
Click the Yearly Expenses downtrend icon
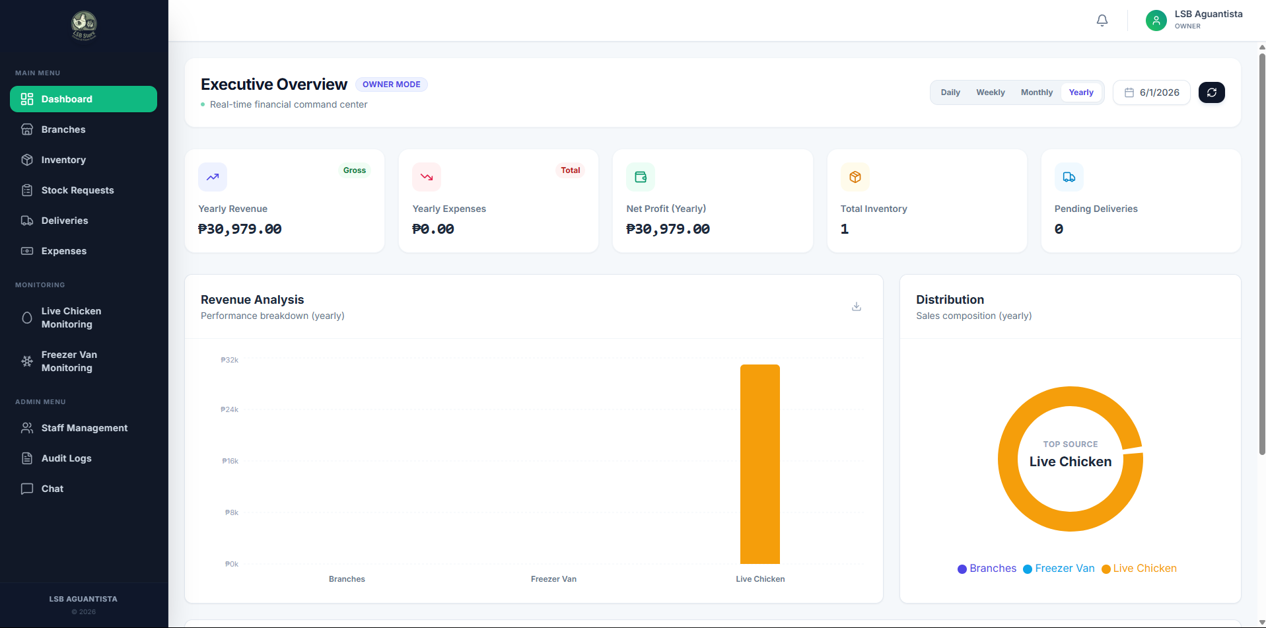tap(427, 177)
